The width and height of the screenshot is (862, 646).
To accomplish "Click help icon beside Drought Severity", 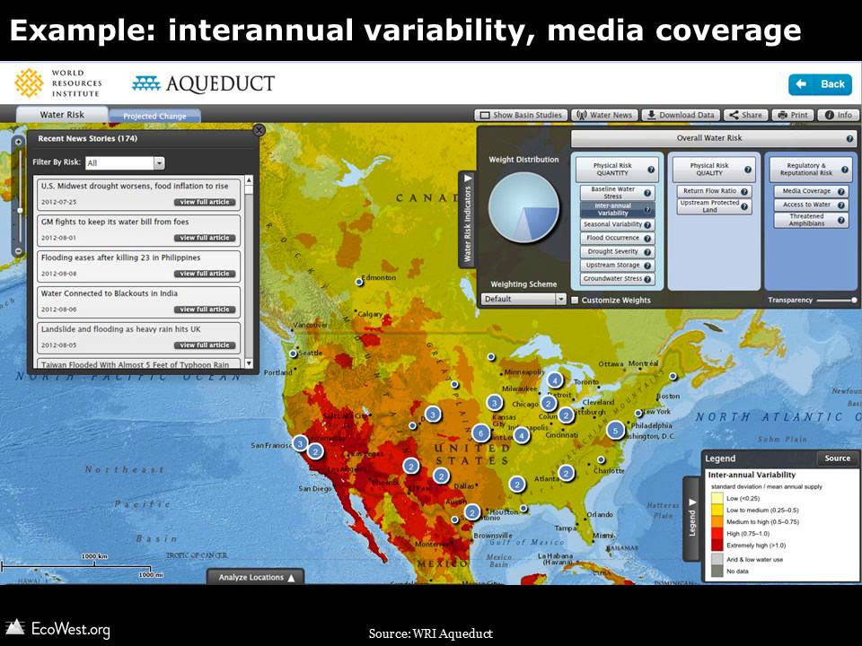I will point(647,252).
